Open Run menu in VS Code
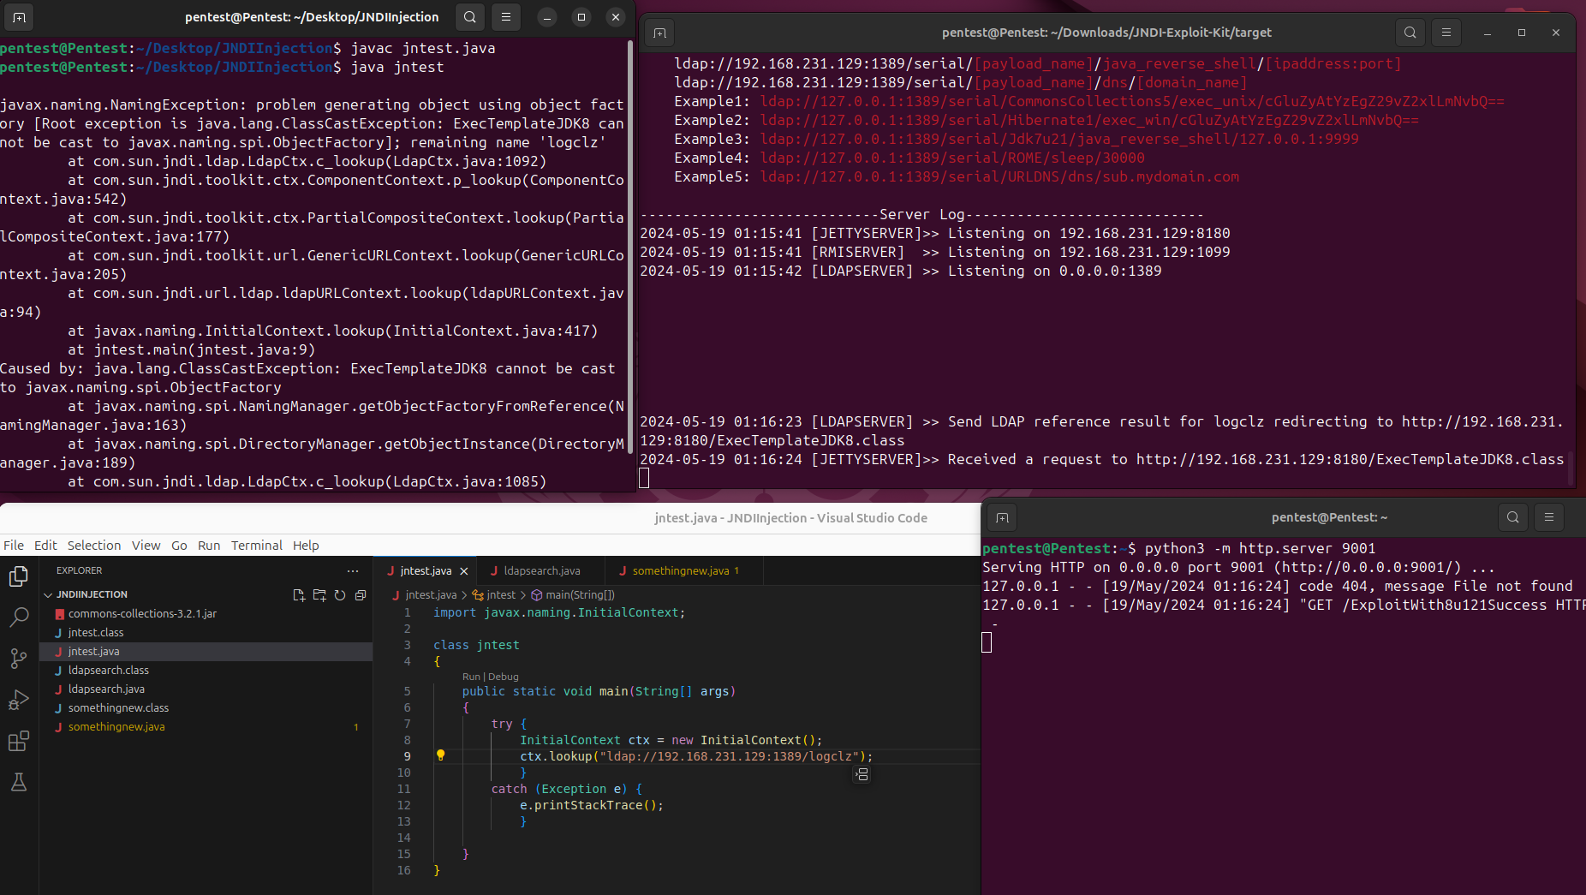1586x895 pixels. click(x=209, y=546)
